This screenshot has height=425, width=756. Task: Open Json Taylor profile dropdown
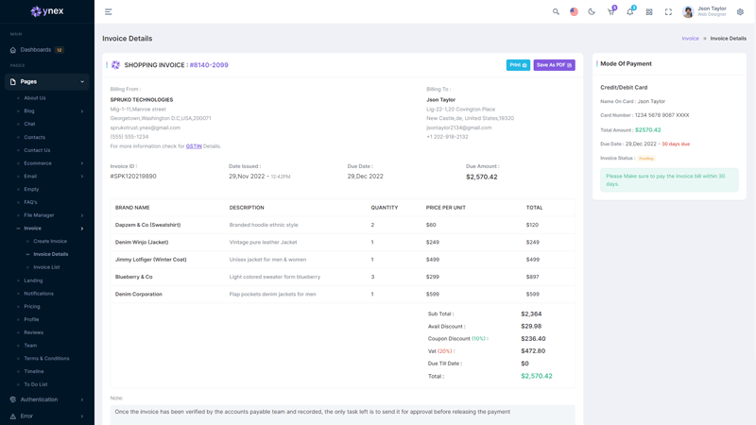point(705,12)
